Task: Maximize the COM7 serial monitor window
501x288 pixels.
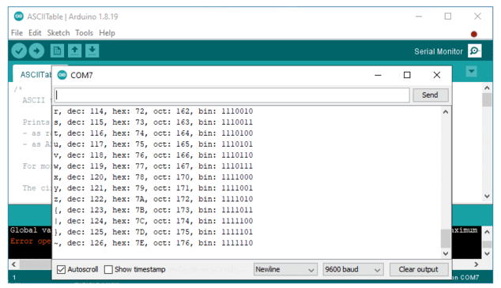Action: (x=407, y=75)
